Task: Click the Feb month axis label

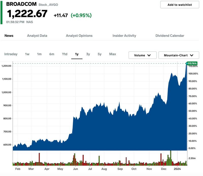Action: click(x=18, y=169)
